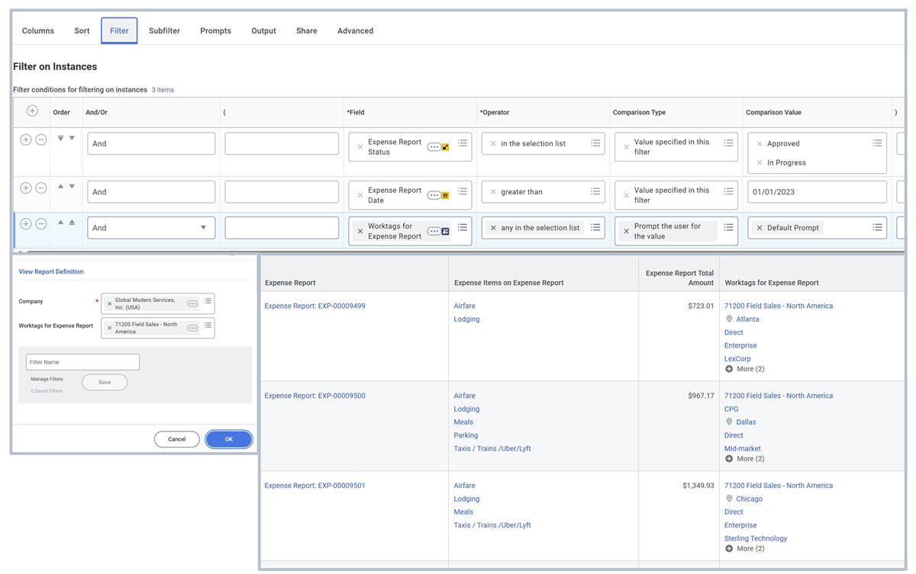Remove 'greater than' operator selection
This screenshot has height=574, width=916.
coord(493,192)
